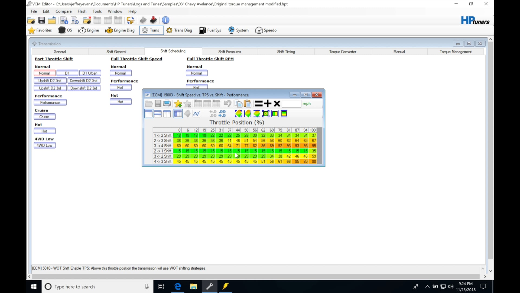Image resolution: width=520 pixels, height=293 pixels.
Task: Select the Fuel Sys panel
Action: click(210, 30)
